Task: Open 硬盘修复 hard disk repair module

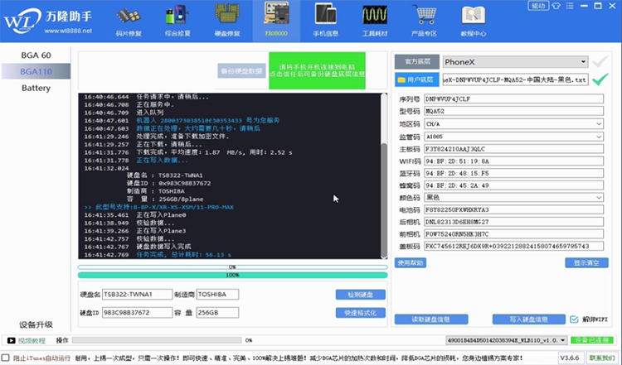Action: click(x=227, y=21)
